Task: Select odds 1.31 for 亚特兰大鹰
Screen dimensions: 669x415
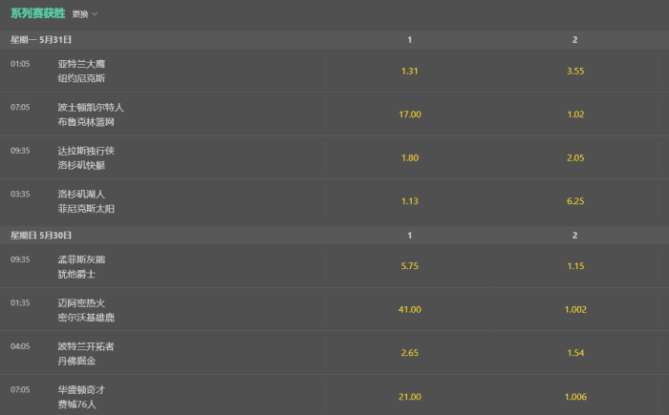Action: 410,71
